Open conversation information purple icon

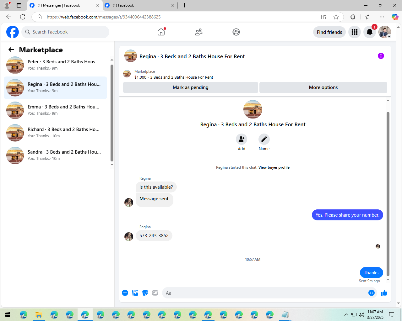point(381,56)
